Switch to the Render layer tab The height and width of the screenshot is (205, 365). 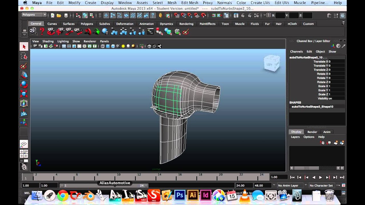point(312,132)
